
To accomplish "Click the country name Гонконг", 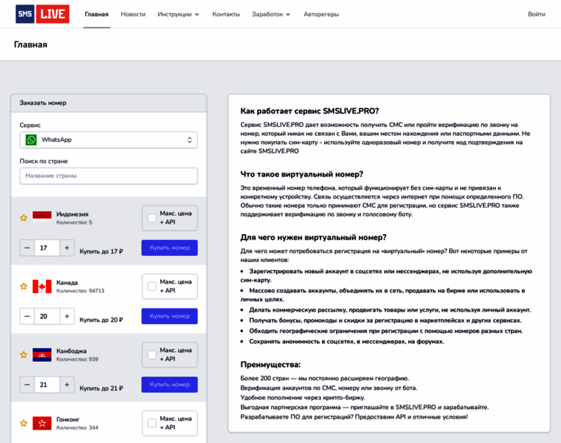I will click(x=68, y=419).
